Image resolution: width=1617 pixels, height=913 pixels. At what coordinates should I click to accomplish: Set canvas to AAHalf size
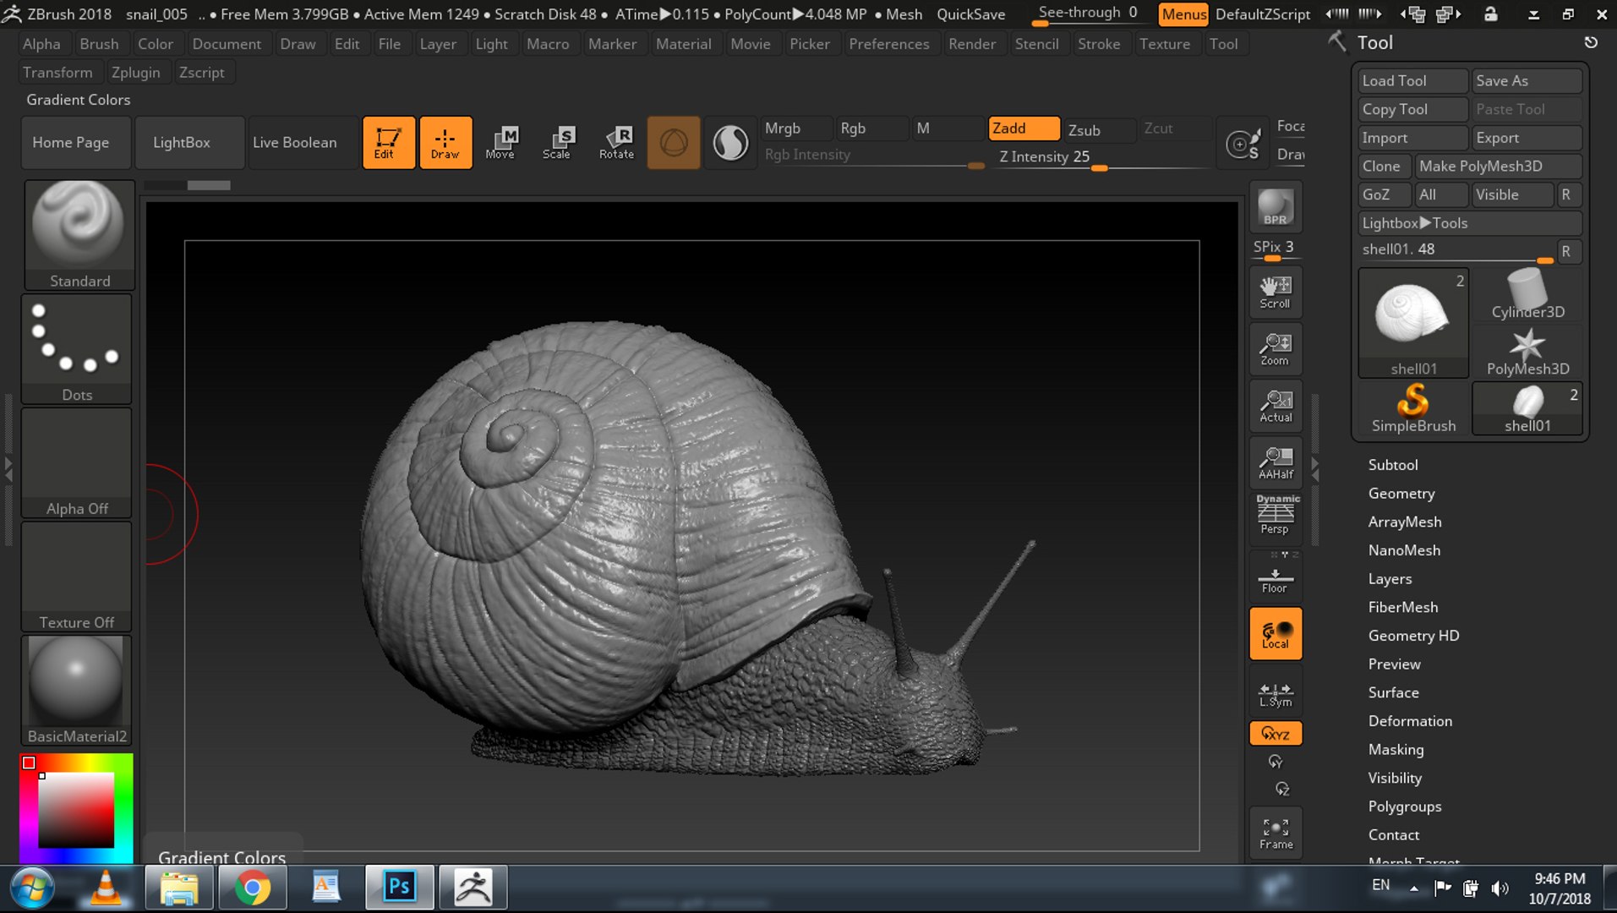[x=1276, y=462]
